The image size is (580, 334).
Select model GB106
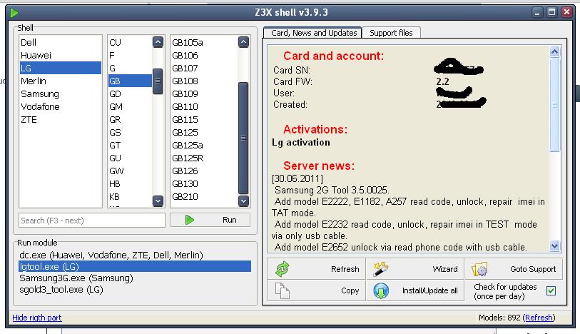point(204,56)
